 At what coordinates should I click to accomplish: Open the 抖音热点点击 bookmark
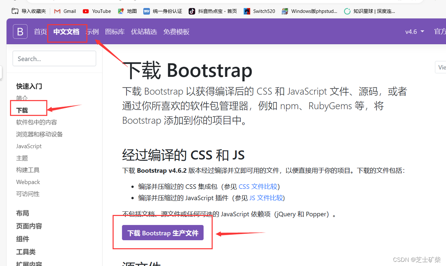(213, 11)
